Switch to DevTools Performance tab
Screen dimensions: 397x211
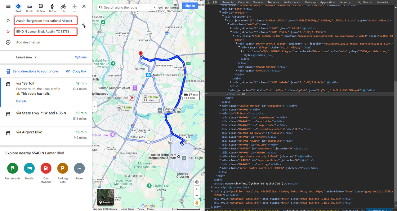(x=292, y=2)
